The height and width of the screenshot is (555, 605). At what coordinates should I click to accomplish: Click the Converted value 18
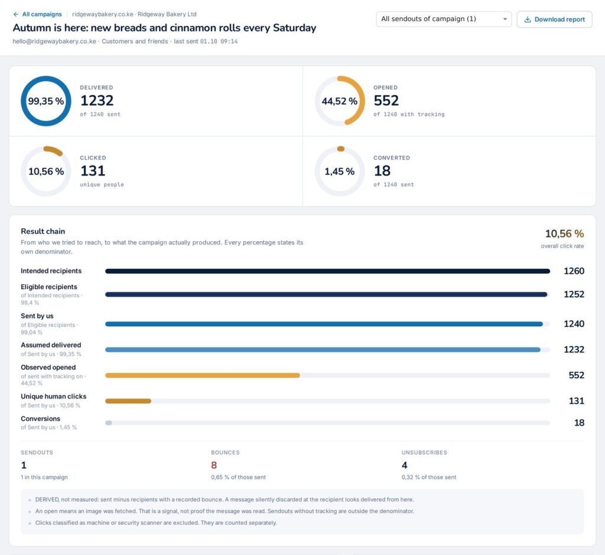pyautogui.click(x=382, y=171)
